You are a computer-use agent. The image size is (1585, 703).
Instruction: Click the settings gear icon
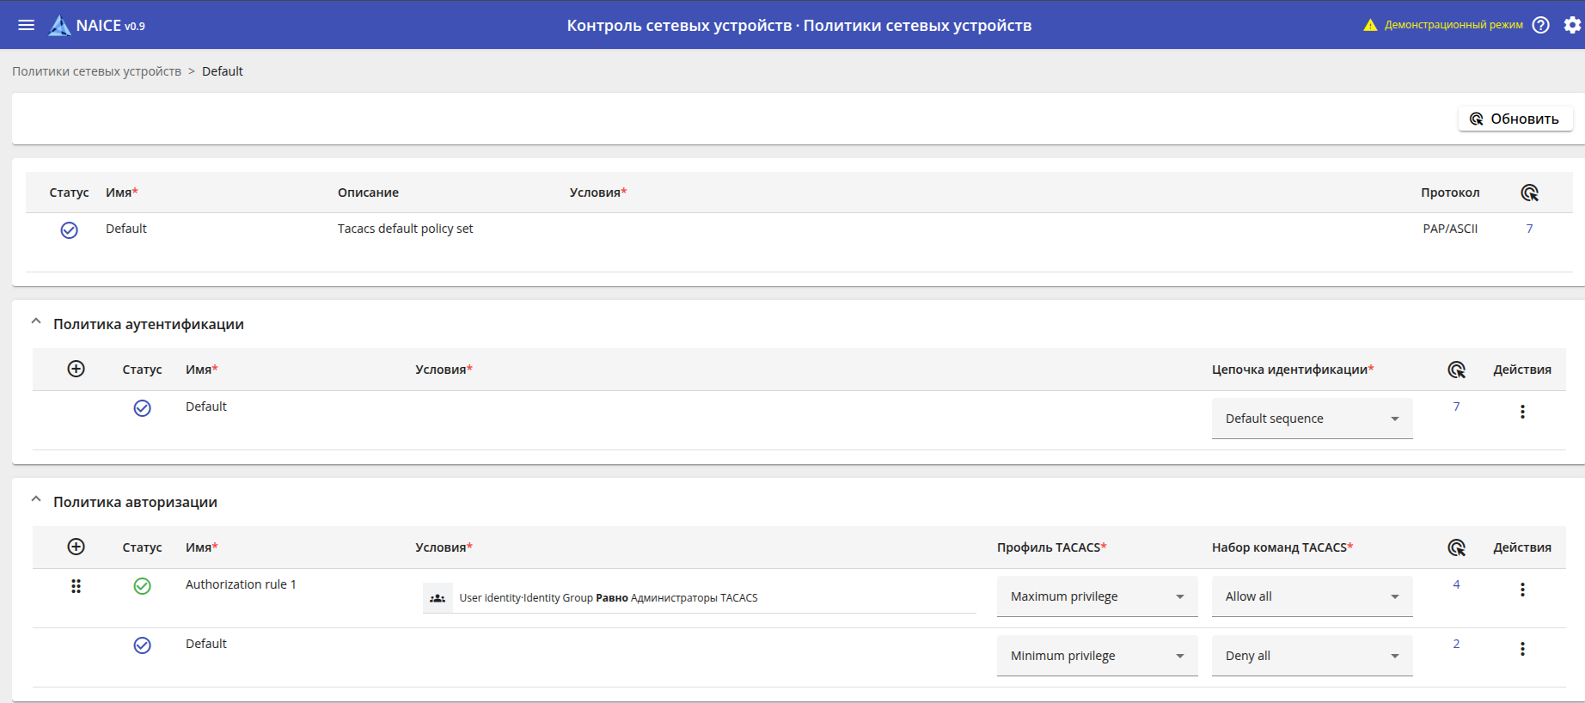(x=1572, y=25)
